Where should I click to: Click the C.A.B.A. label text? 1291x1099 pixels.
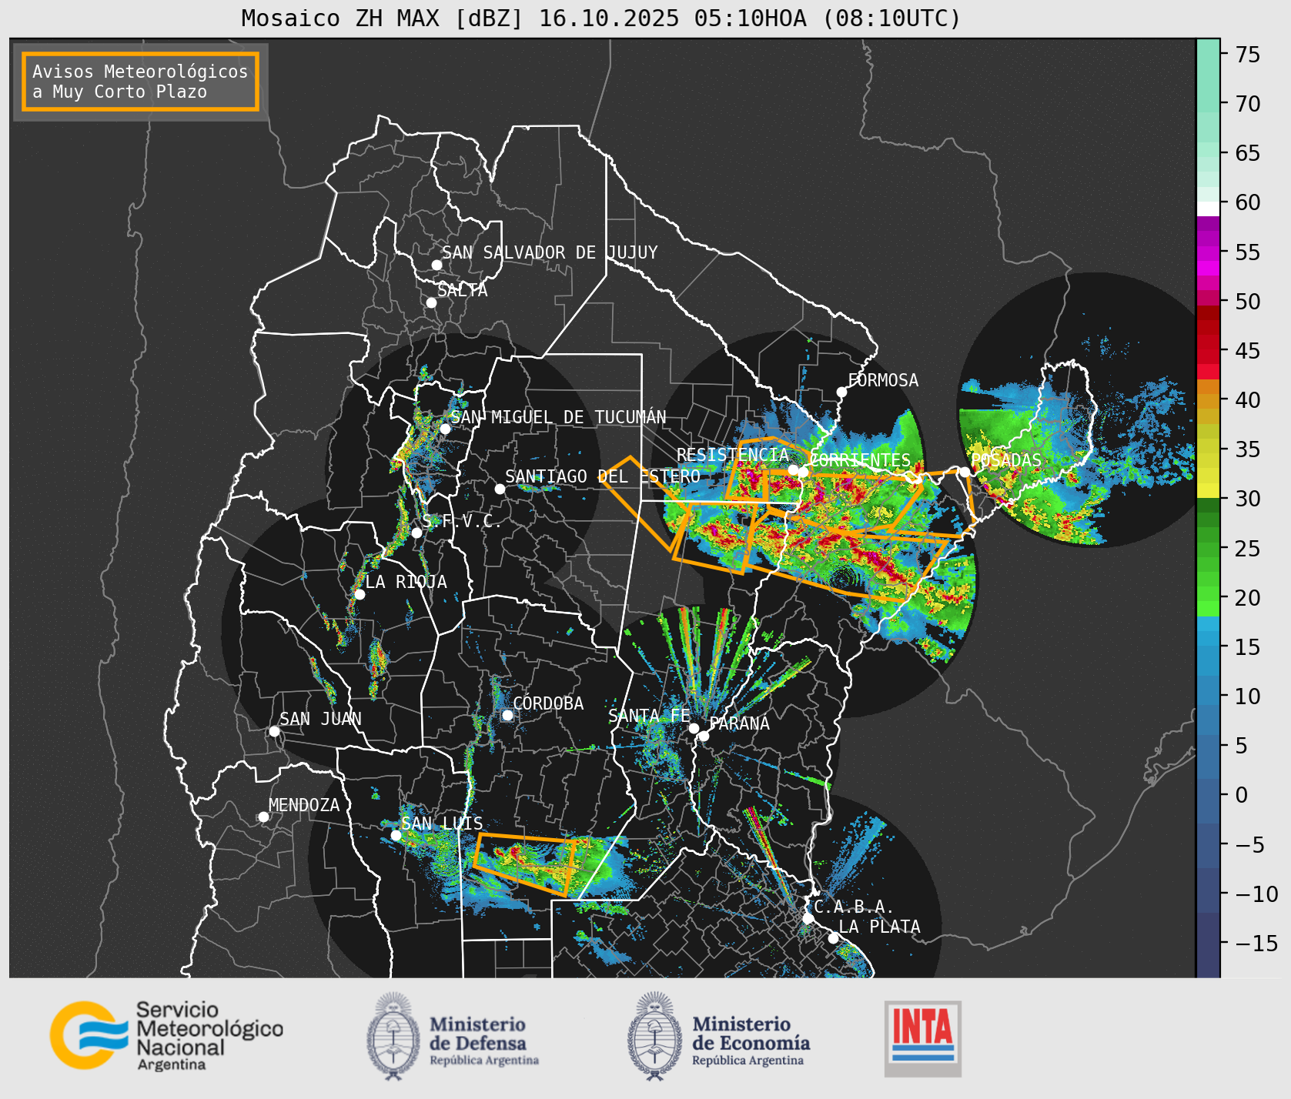click(854, 907)
